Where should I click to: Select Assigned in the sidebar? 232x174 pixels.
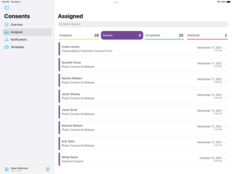(x=27, y=32)
